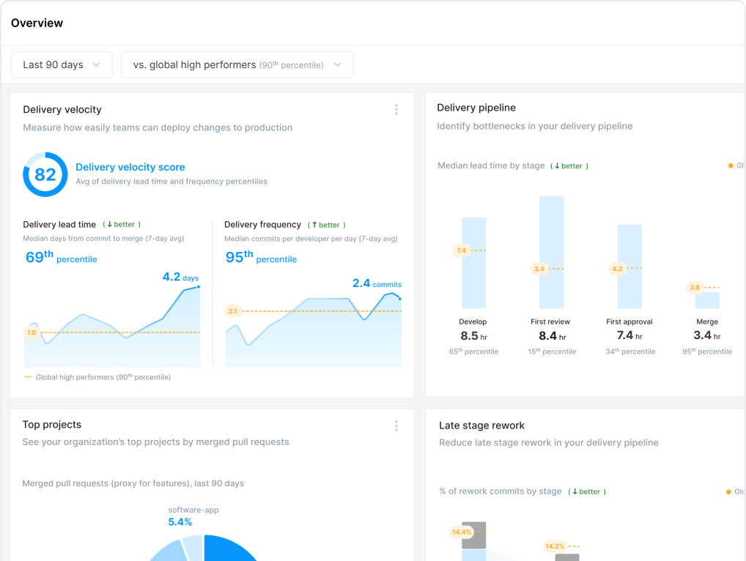This screenshot has height=561, width=746.
Task: Open the Top projects card options menu
Action: [396, 426]
